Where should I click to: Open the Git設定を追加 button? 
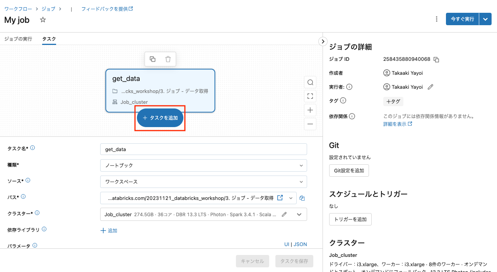tap(348, 170)
